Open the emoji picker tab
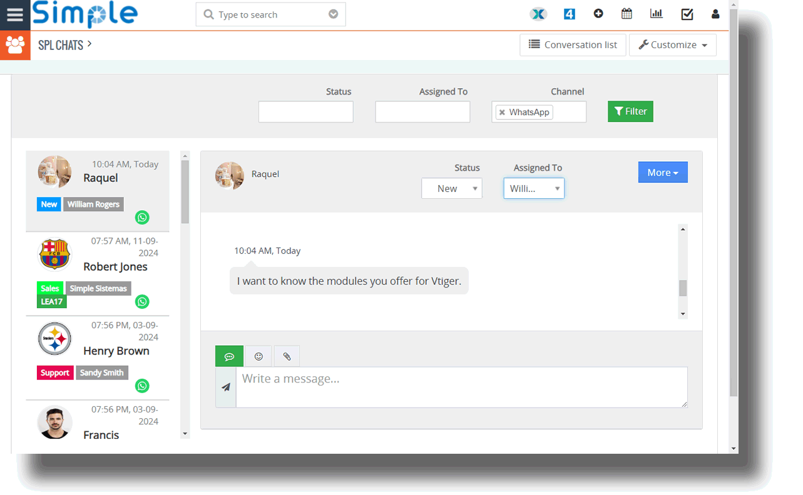 tap(258, 356)
